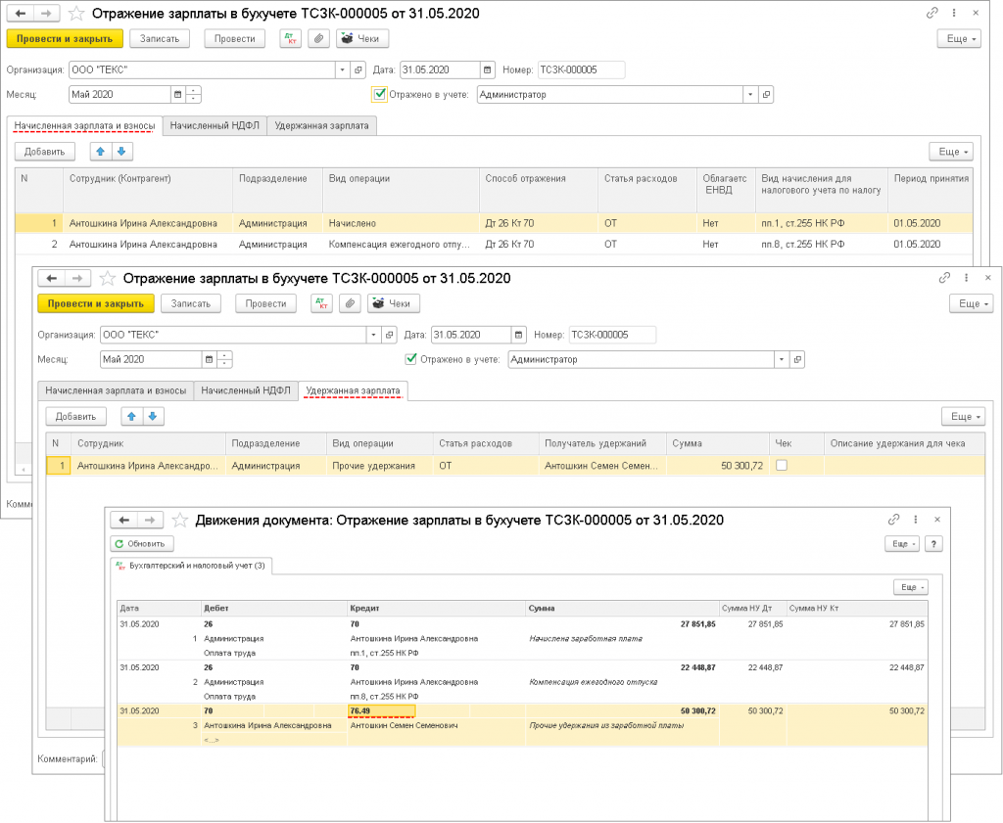This screenshot has height=823, width=1003.
Task: Click the move row down arrow on the Удержанная зарплата tab
Action: click(152, 416)
